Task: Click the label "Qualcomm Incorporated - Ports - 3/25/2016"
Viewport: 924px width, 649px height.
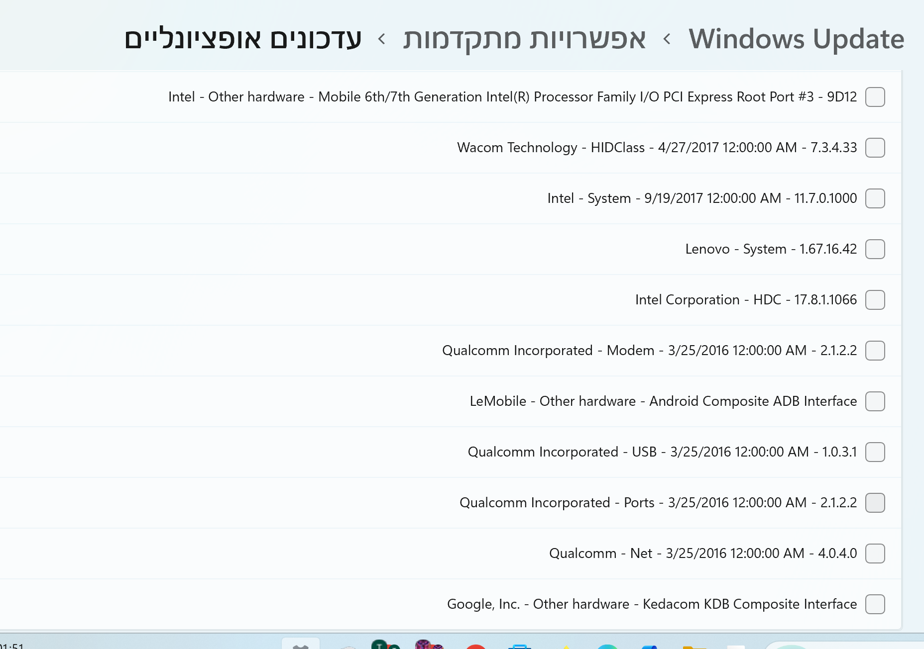Action: [594, 502]
